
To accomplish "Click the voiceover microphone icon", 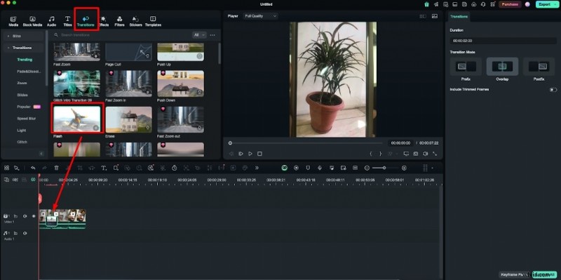I will (320, 168).
